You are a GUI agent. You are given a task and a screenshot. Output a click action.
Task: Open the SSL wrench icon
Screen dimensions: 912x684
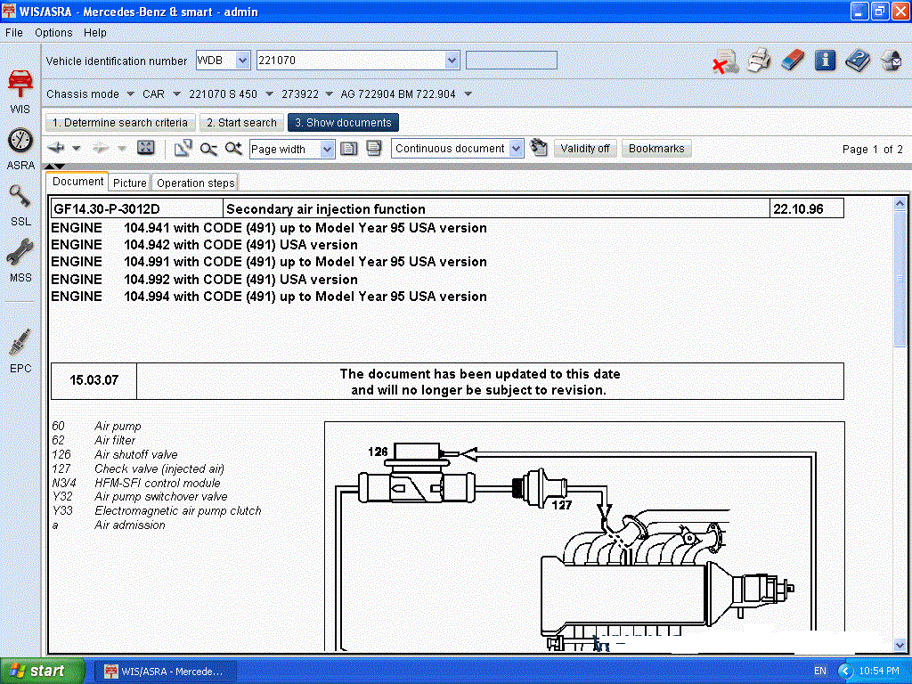pyautogui.click(x=20, y=197)
